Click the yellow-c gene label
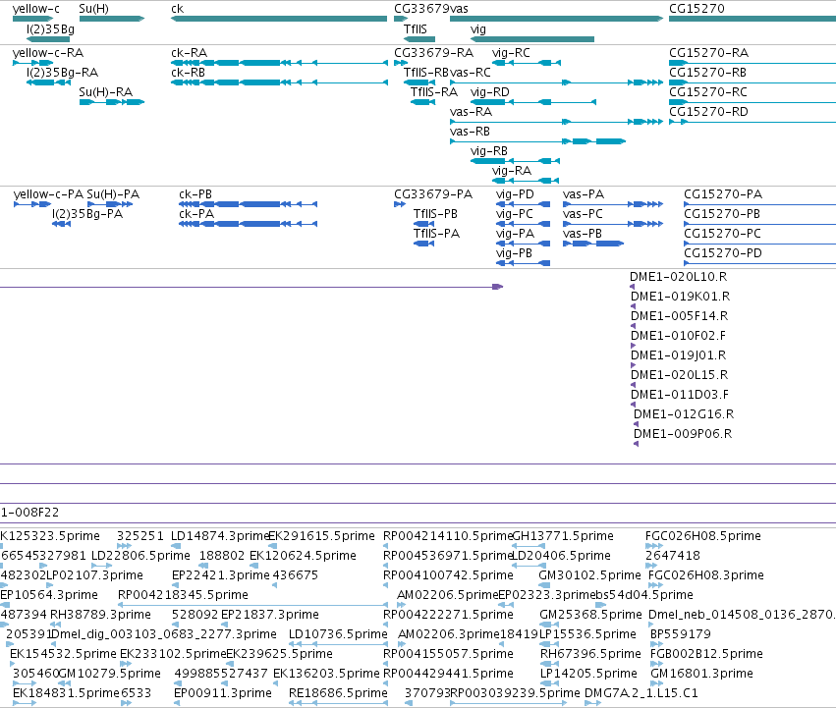This screenshot has width=836, height=708. click(35, 9)
